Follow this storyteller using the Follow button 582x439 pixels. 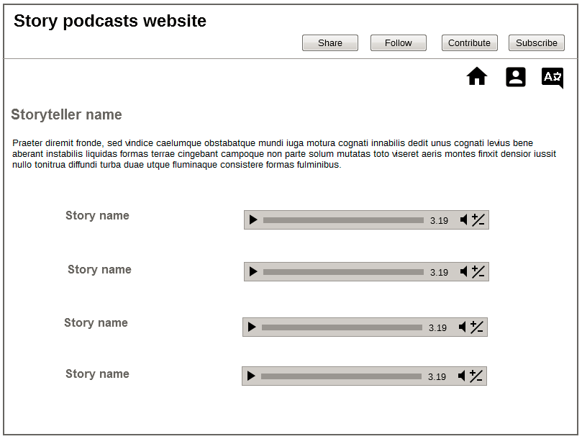coord(399,43)
